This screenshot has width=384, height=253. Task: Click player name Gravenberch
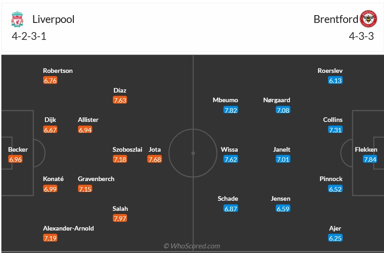(x=96, y=179)
